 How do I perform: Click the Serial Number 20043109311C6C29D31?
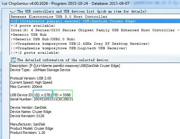53,99
